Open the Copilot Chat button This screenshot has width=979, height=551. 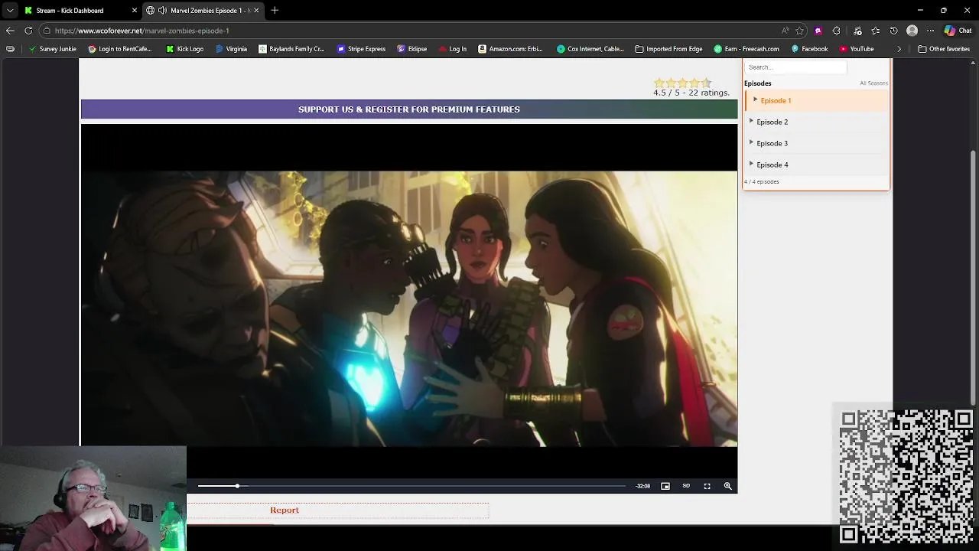click(x=958, y=31)
